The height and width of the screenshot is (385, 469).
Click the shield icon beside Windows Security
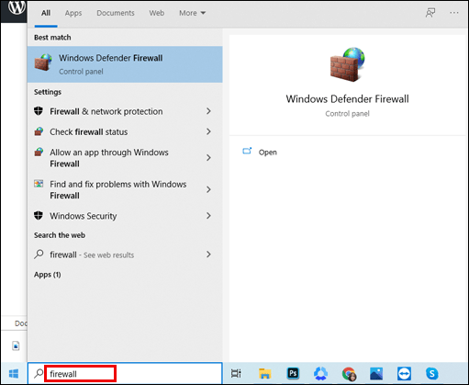(x=39, y=216)
